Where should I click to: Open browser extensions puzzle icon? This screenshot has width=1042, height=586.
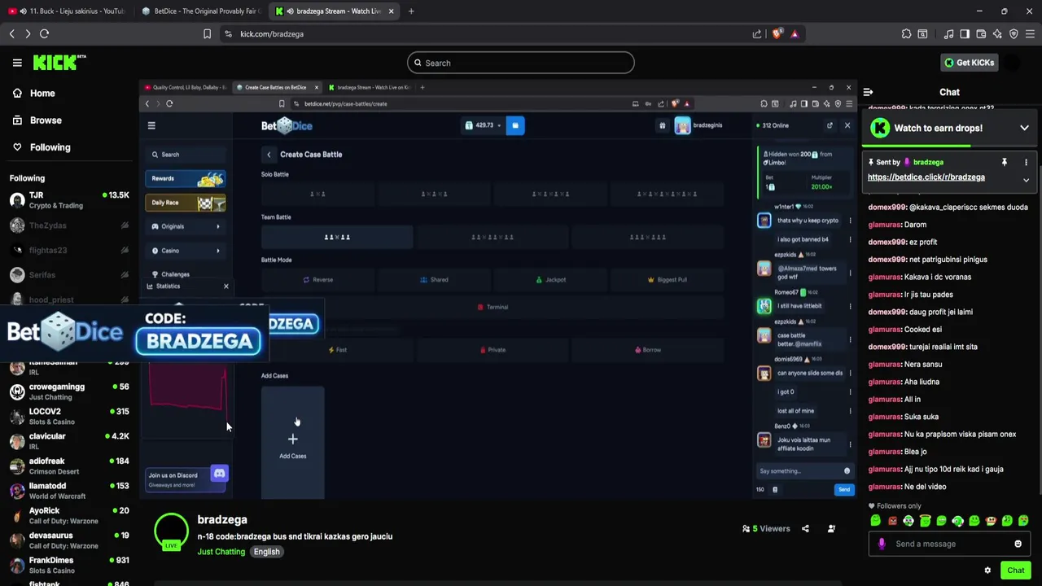point(906,34)
